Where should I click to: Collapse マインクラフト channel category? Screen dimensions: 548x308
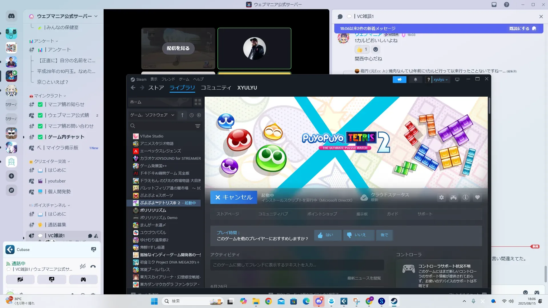(48, 96)
